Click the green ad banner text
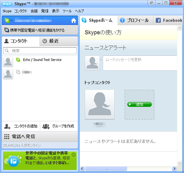Image resolution: width=184 pixels, height=173 pixels. coord(48,158)
